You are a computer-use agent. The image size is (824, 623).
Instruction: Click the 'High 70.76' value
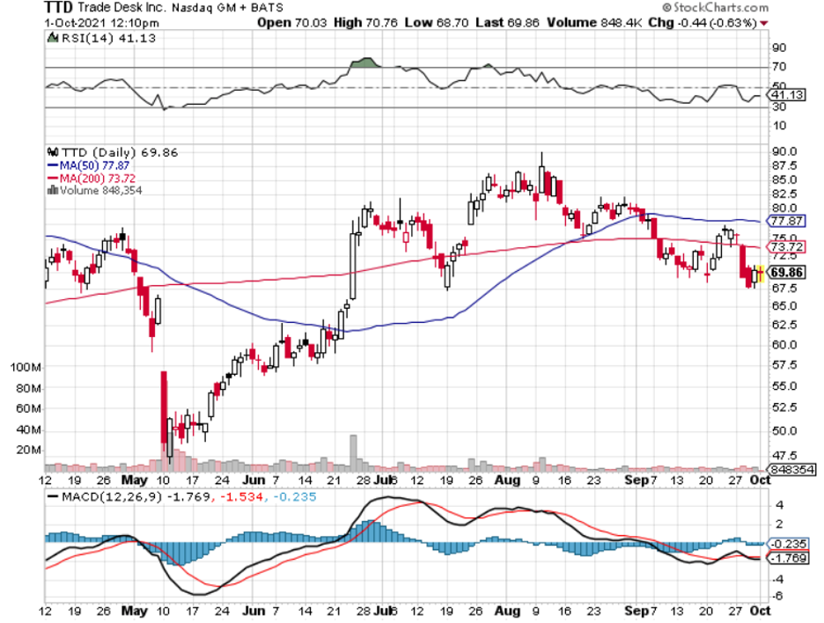pyautogui.click(x=365, y=23)
